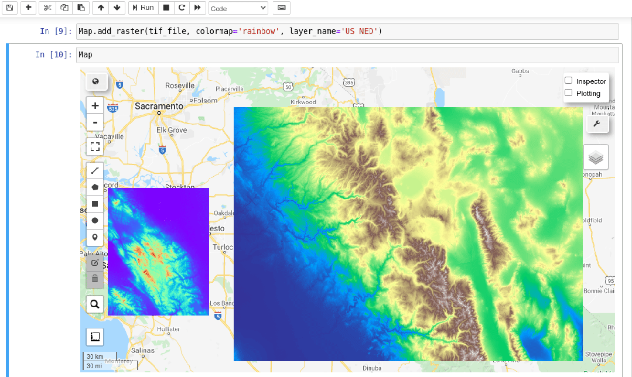
Task: Toggle full screen map view
Action: pos(95,146)
